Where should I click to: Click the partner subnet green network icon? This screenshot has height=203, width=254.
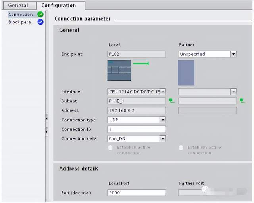242,101
